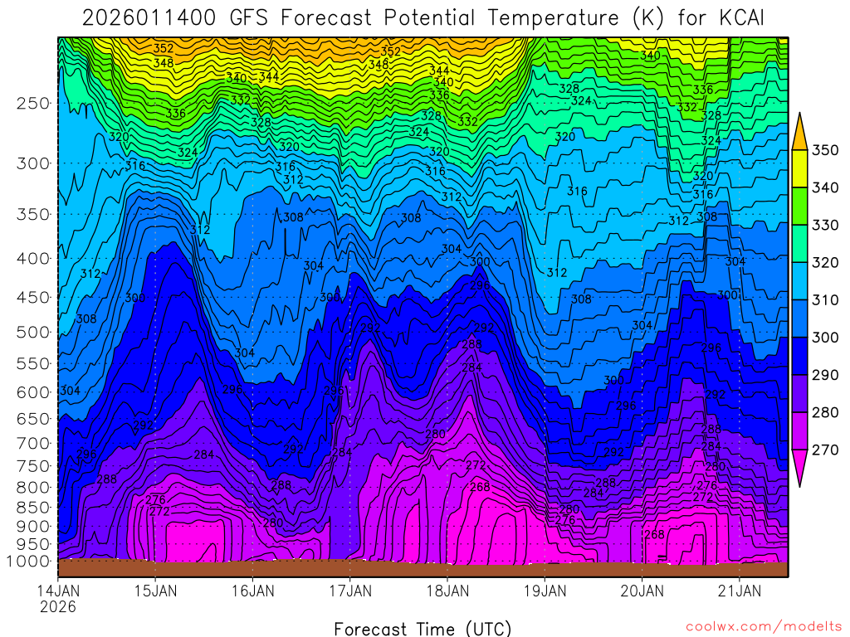Select the 'Forecast Time (UTC)' axis label
Viewport: 850px width, 637px height.
[423, 629]
